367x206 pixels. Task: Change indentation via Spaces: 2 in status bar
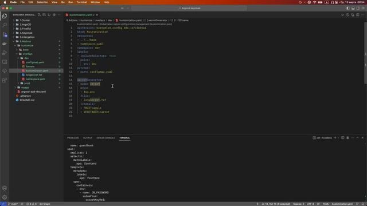(298, 204)
